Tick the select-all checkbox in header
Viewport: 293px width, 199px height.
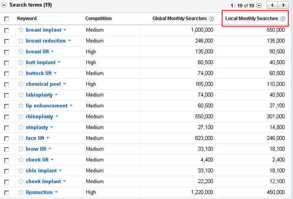click(x=6, y=19)
